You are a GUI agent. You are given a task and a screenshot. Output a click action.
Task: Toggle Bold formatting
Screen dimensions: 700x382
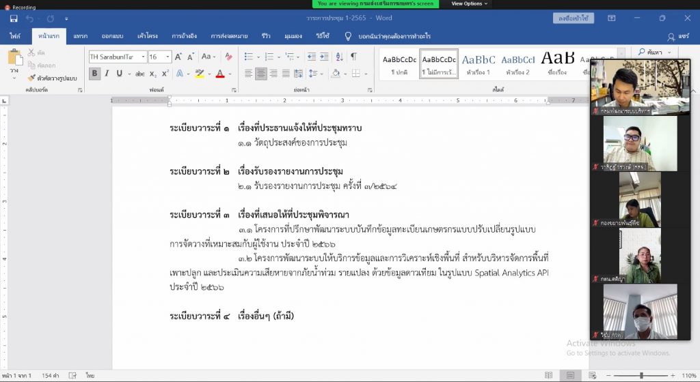point(95,74)
